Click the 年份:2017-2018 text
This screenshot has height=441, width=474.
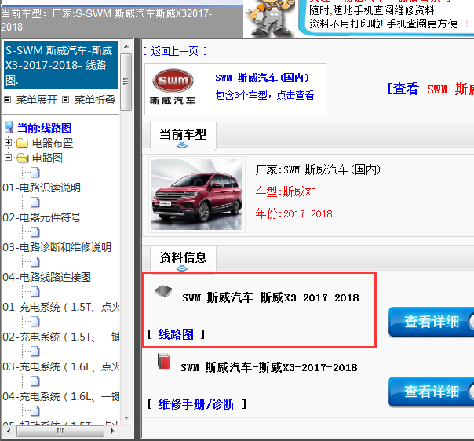[294, 213]
